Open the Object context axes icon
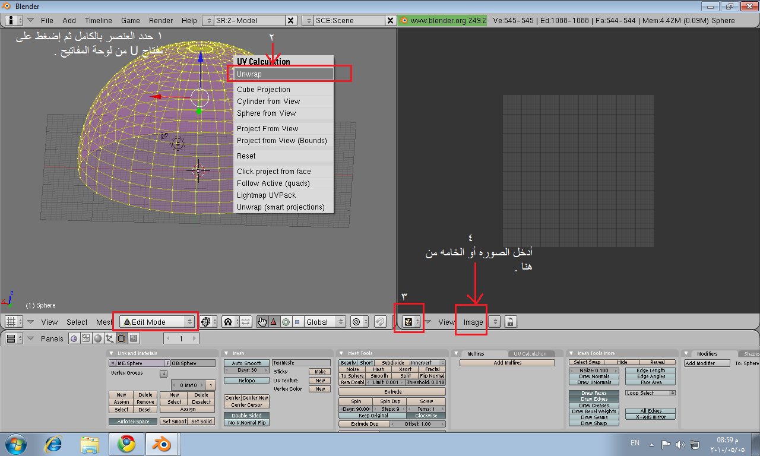760x456 pixels. pyautogui.click(x=109, y=338)
